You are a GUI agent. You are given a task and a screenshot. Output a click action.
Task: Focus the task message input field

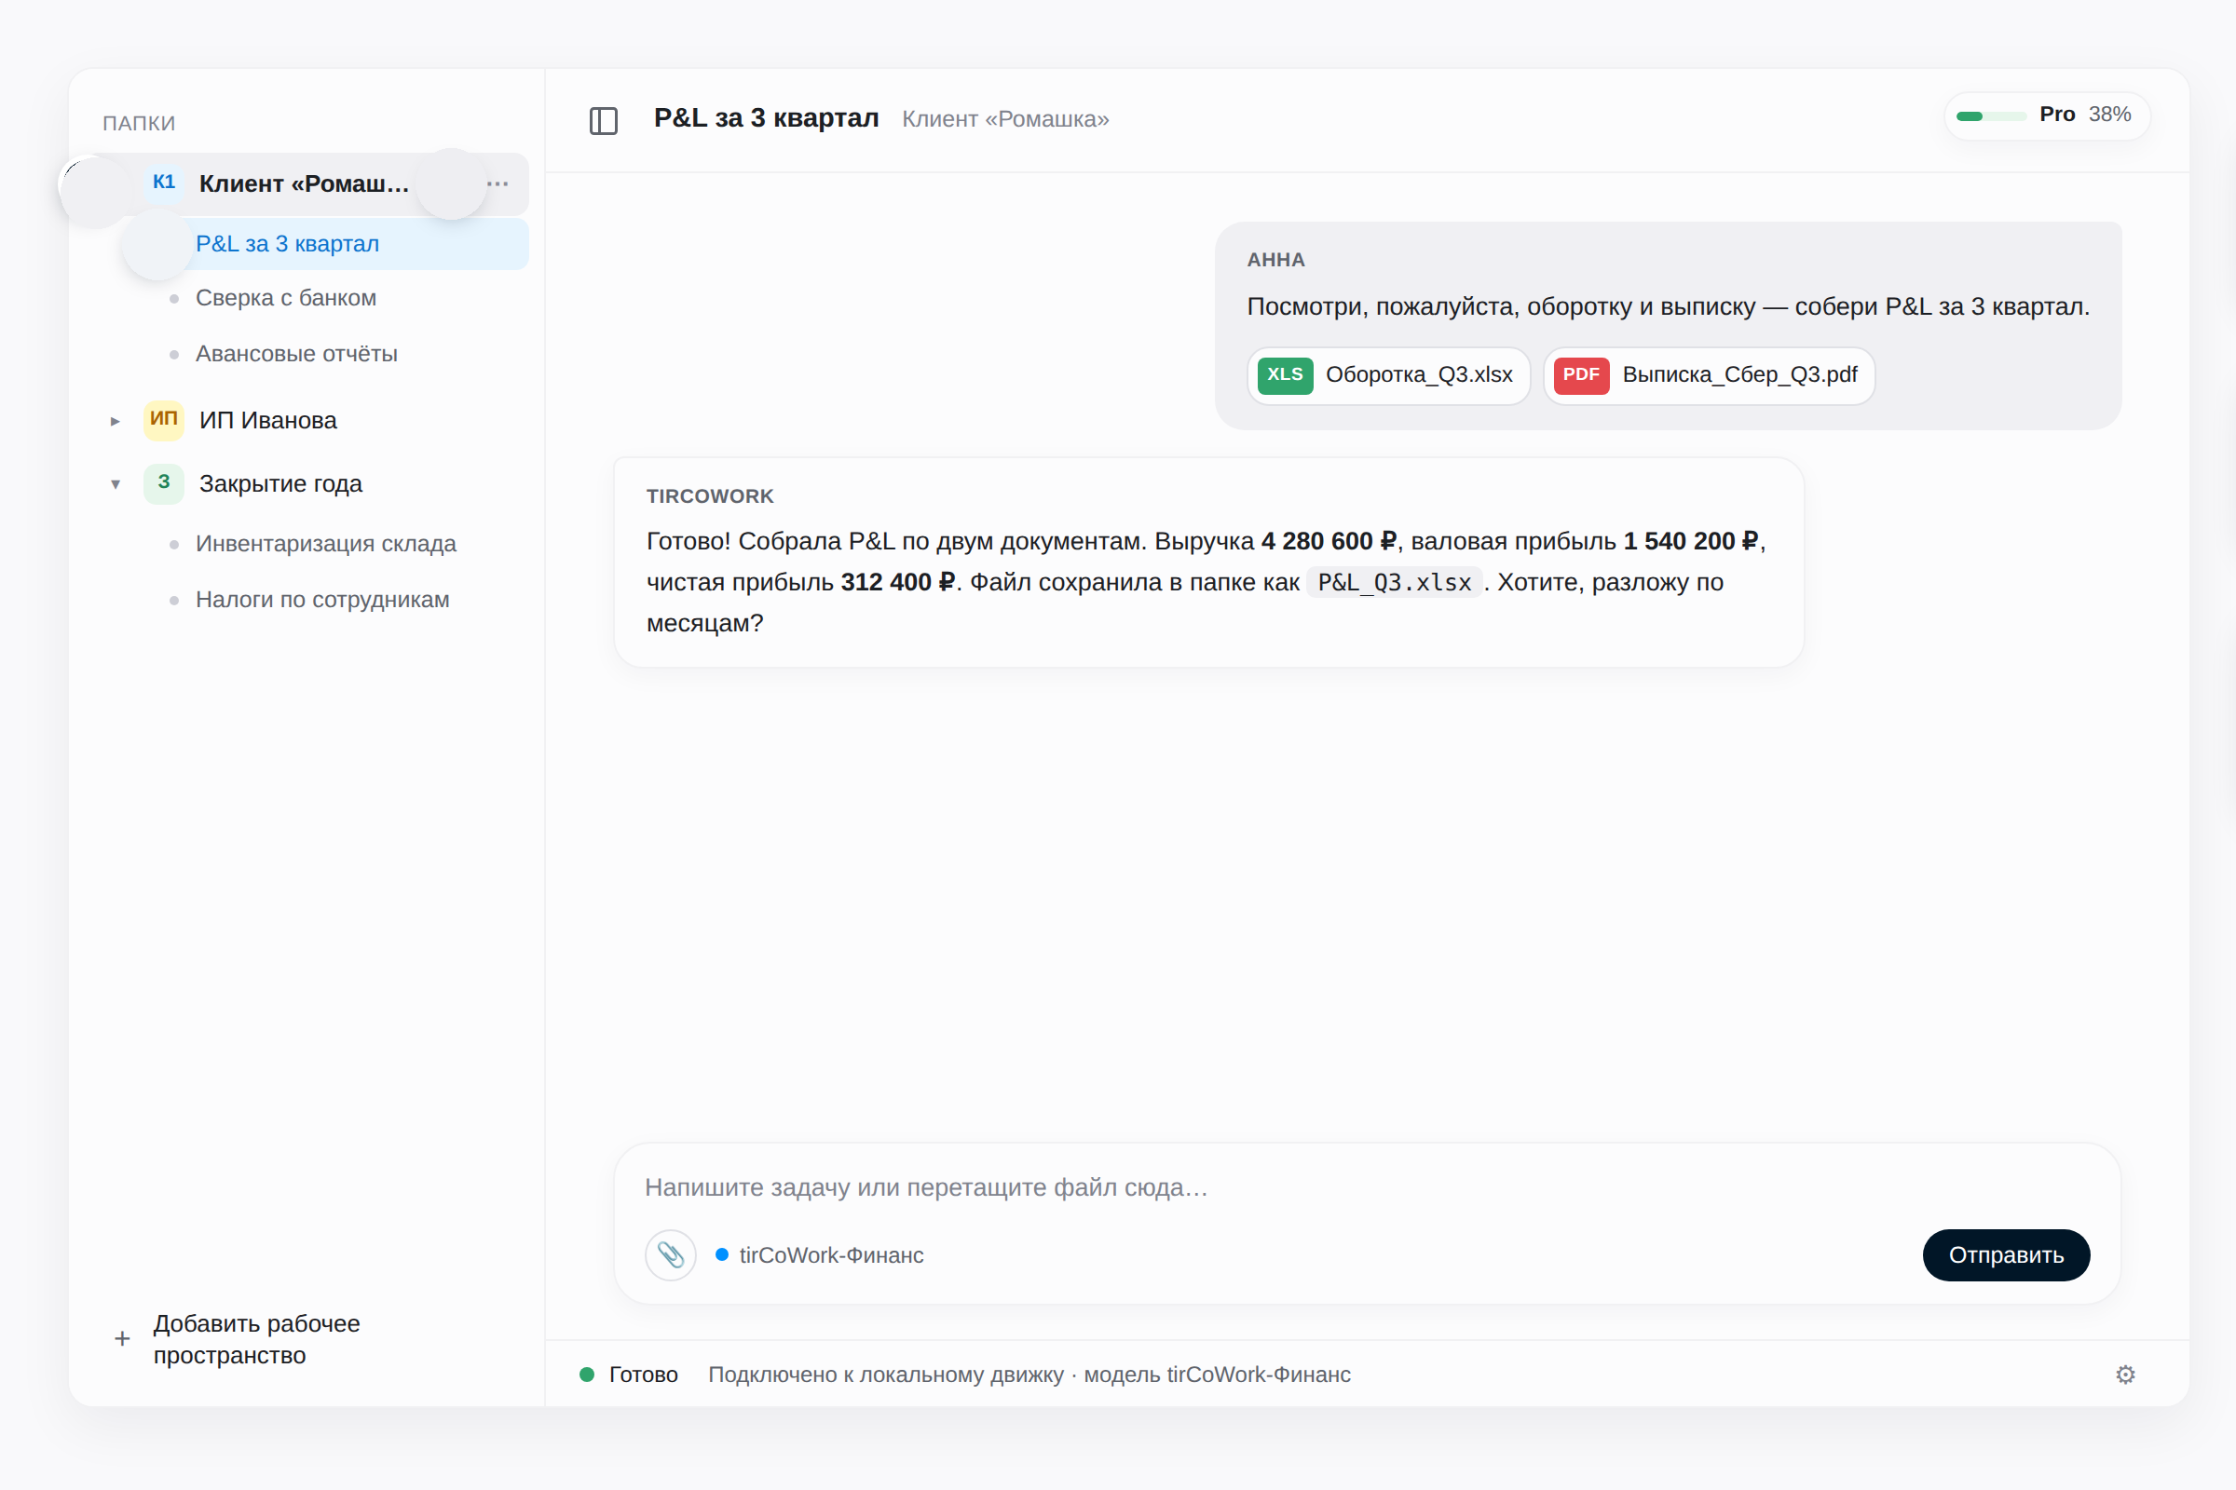[x=1367, y=1188]
